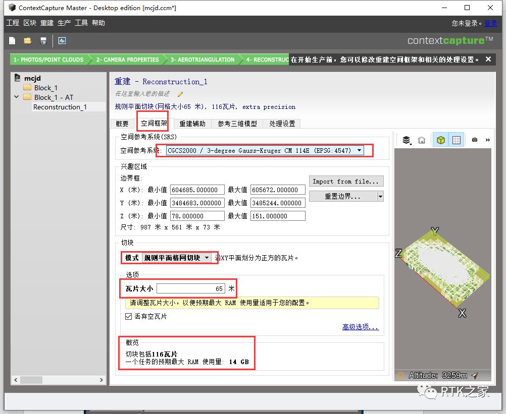Click the X minimum value field
Screen dimensions: 506x414
pyautogui.click(x=197, y=190)
